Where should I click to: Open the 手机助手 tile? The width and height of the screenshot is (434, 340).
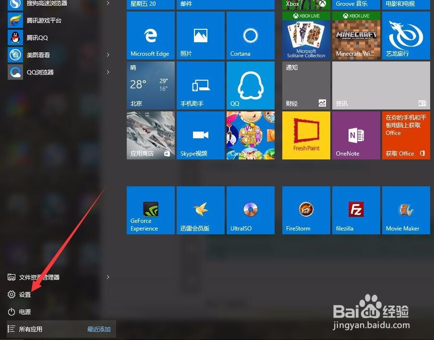(200, 85)
